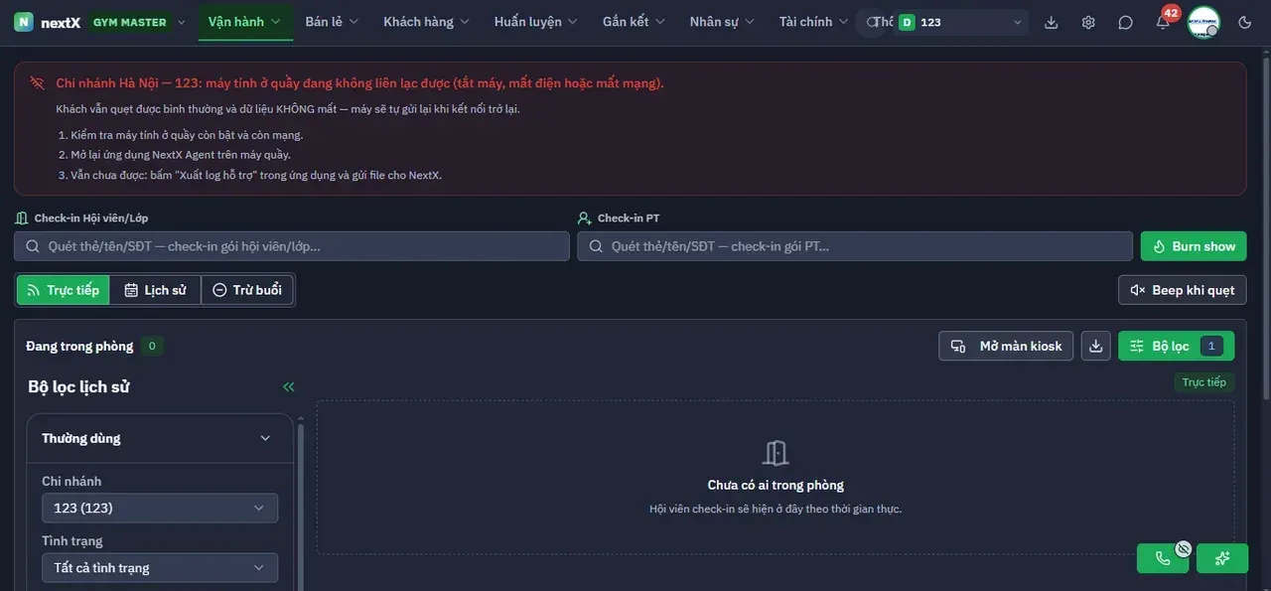Focus the PT check-in search field

(855, 246)
